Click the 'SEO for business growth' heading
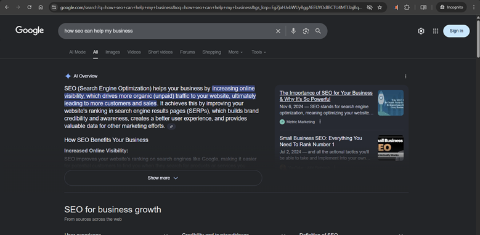480x235 pixels. click(x=113, y=210)
